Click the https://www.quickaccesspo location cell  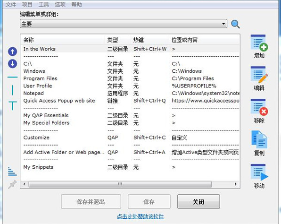[x=206, y=100]
